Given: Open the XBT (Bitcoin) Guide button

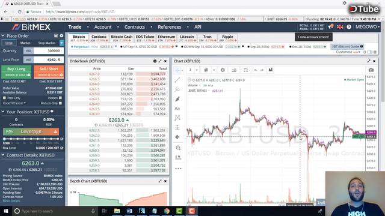Looking at the screenshot, I should 347,47.
